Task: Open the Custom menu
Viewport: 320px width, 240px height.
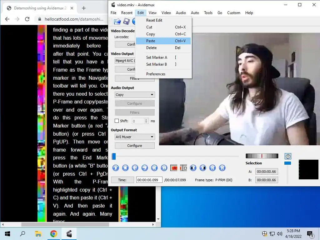Action: point(234,12)
